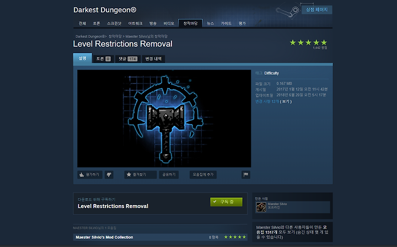Open the 댓글 174 tab
This screenshot has height=247, width=397.
[x=128, y=58]
